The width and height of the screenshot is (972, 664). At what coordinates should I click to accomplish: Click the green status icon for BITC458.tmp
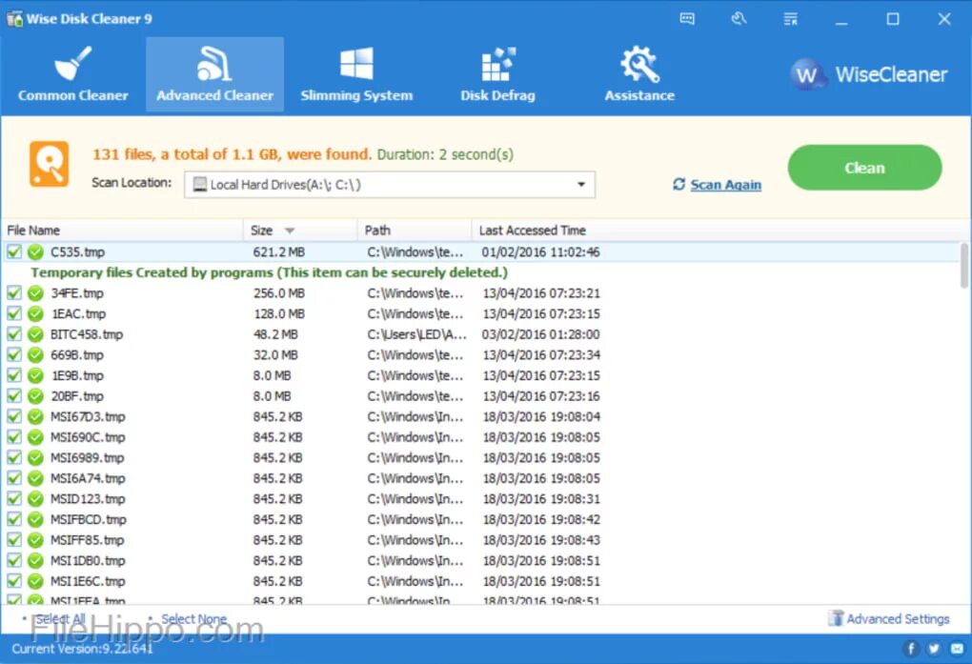tap(36, 333)
